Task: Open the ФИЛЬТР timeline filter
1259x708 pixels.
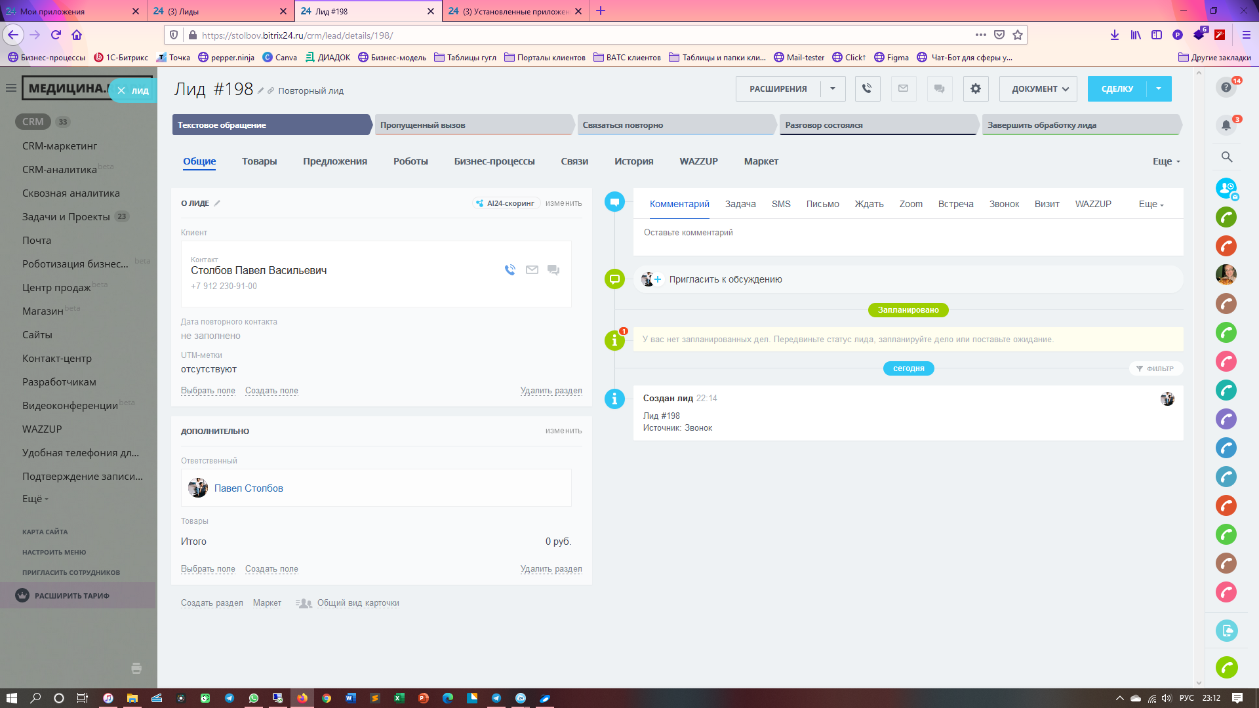Action: point(1155,368)
